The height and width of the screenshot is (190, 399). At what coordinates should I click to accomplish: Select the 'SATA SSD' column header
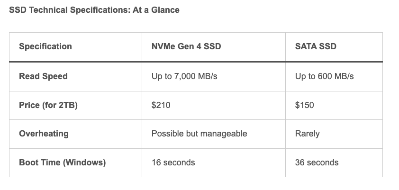click(316, 46)
